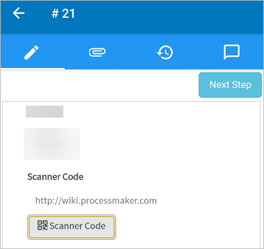Open the pencil edit form tab
This screenshot has height=249, width=264.
pos(32,52)
